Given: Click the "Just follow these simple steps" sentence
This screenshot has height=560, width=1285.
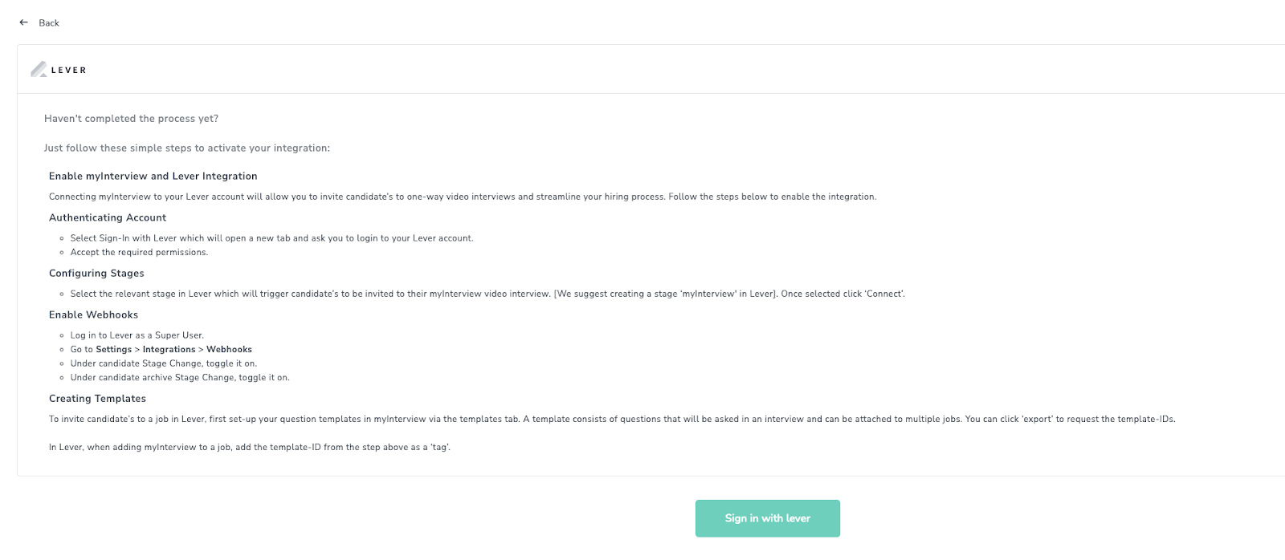Looking at the screenshot, I should click(186, 148).
